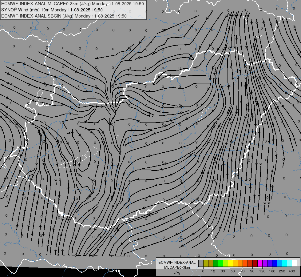The height and width of the screenshot is (277, 301).
Task: Pick the indigo-violet colorbar swatch
Action: tap(270, 263)
